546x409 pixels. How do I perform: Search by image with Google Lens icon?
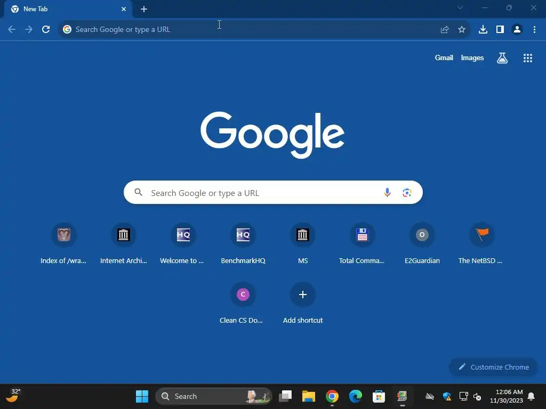tap(407, 192)
